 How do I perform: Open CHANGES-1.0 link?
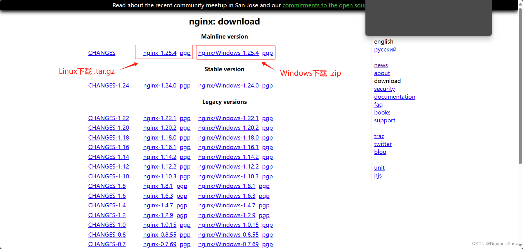[x=107, y=225]
